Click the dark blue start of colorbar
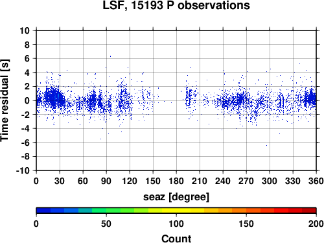This screenshot has width=324, height=243. pyautogui.click(x=43, y=211)
